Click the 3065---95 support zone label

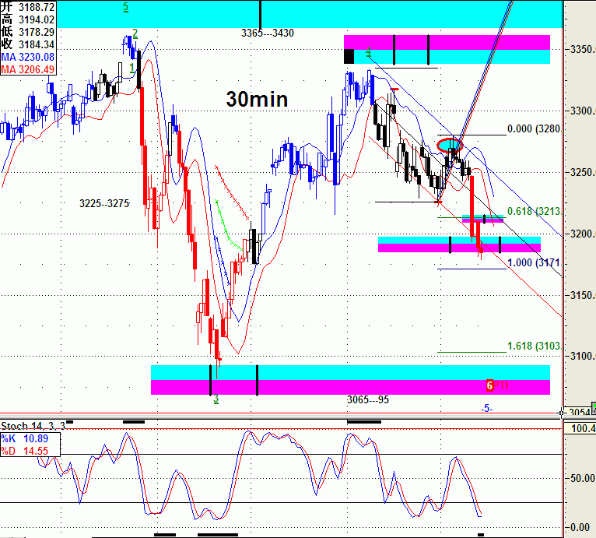click(x=367, y=399)
